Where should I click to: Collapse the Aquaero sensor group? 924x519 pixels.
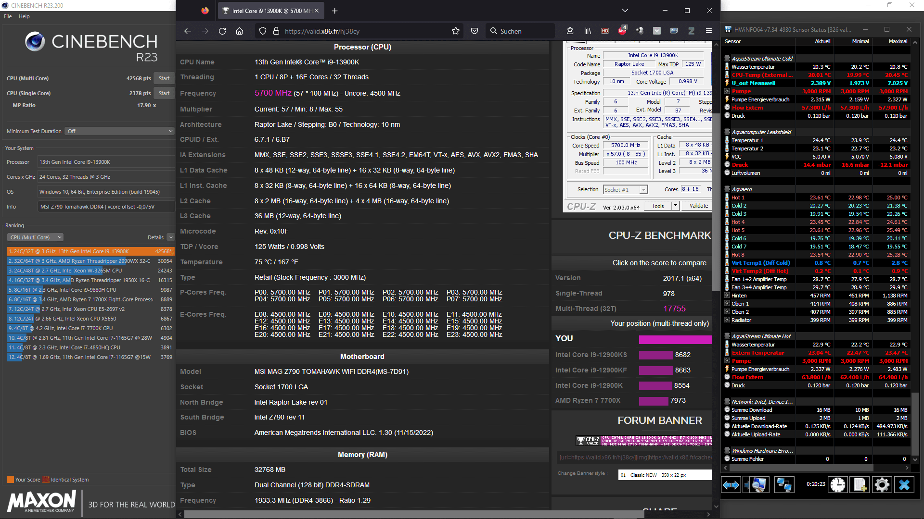pyautogui.click(x=727, y=189)
